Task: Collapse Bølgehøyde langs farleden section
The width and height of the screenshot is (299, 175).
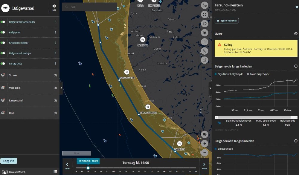Action: [296, 66]
